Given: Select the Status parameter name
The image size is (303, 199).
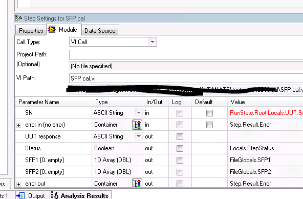Looking at the screenshot, I should tap(33, 148).
